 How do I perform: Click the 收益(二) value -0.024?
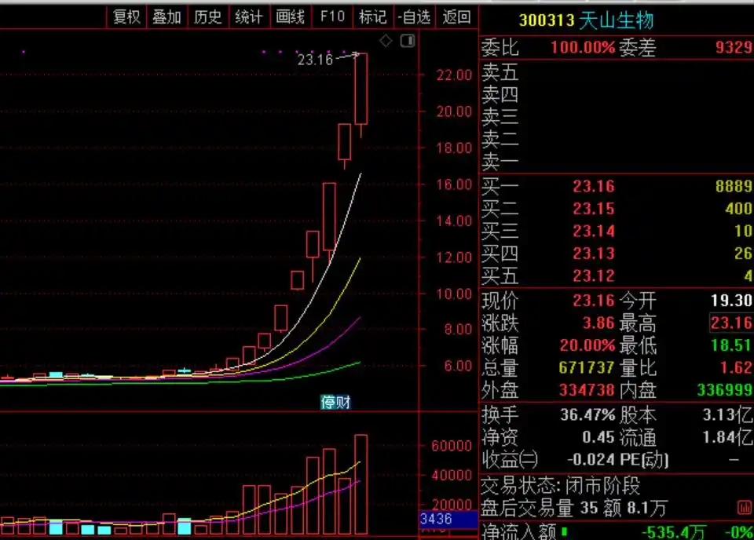[591, 460]
